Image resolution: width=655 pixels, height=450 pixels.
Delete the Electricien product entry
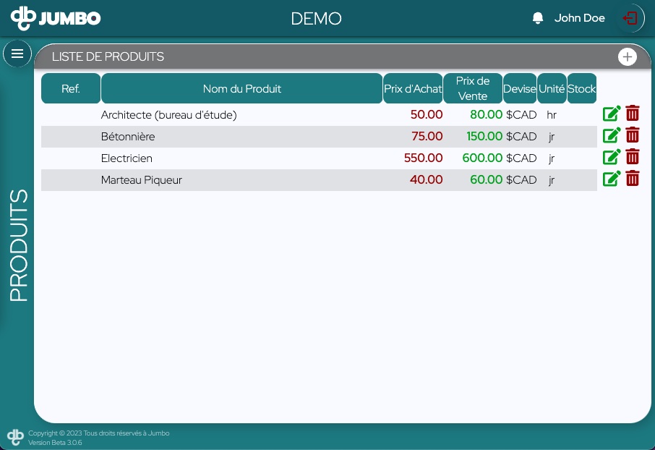tap(633, 157)
